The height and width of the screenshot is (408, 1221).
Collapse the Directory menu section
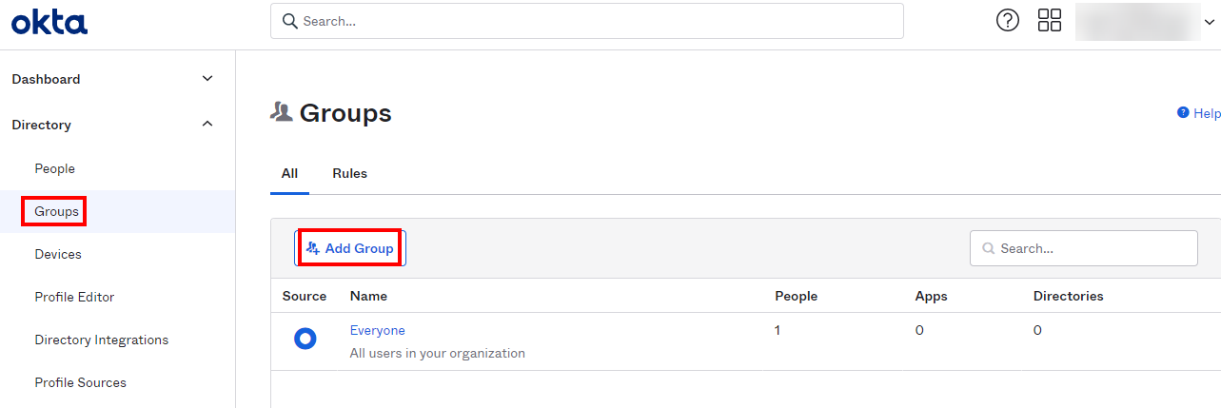207,125
